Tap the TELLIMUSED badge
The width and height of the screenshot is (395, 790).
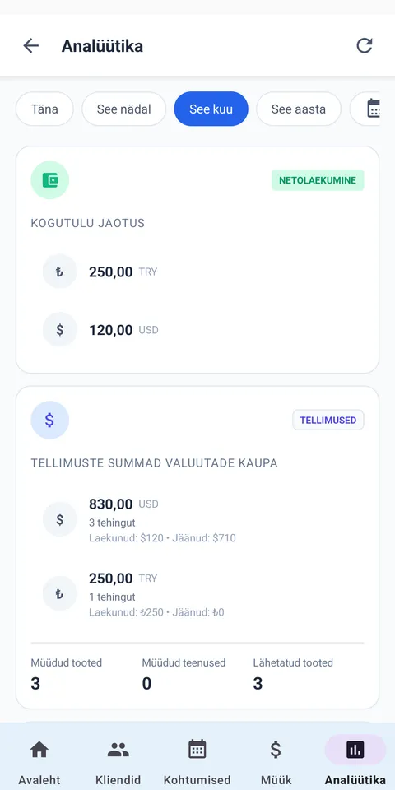click(328, 421)
